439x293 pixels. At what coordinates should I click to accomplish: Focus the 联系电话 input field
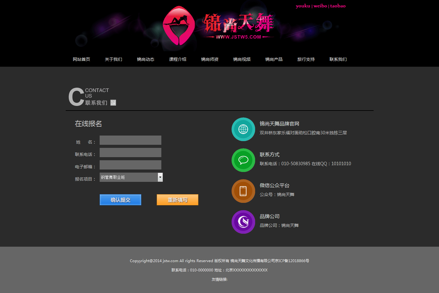[x=130, y=153]
